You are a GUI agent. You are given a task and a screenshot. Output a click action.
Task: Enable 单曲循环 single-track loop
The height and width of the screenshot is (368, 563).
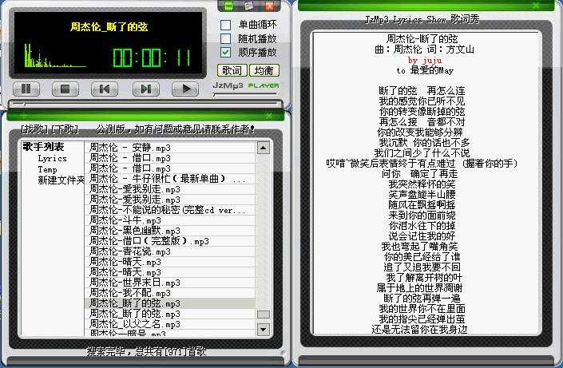click(x=225, y=25)
